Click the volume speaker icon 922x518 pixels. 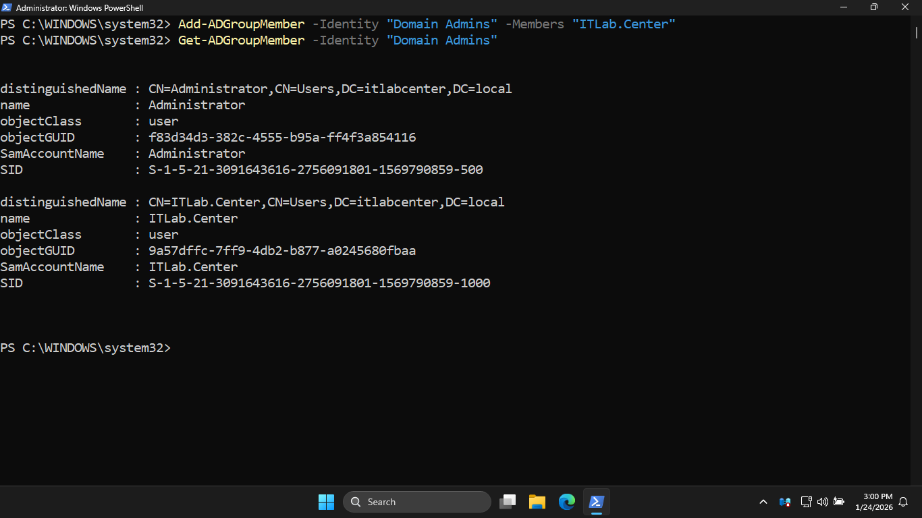coord(822,502)
